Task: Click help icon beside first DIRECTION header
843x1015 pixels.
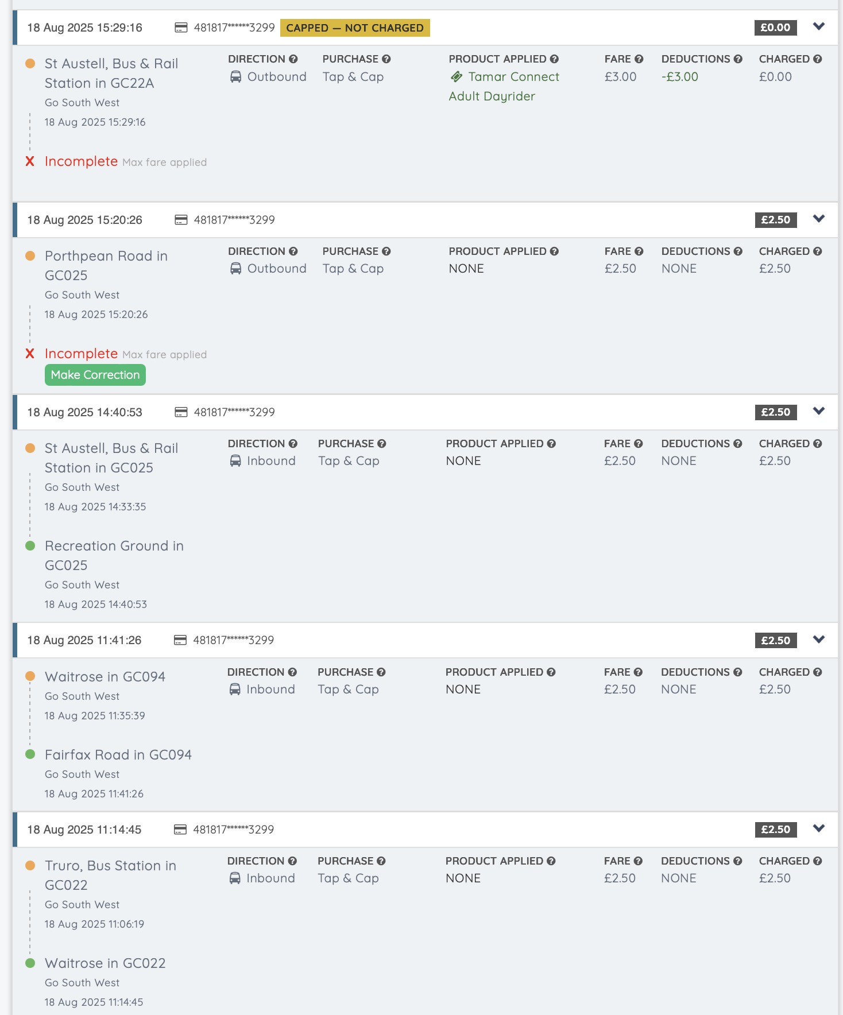Action: click(x=293, y=59)
